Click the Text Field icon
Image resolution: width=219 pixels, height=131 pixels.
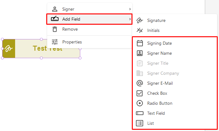pyautogui.click(x=140, y=113)
